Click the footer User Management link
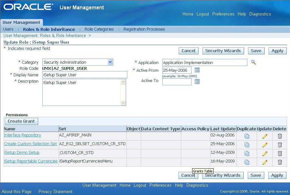Screen dimensions: 290x195 pos(99,185)
